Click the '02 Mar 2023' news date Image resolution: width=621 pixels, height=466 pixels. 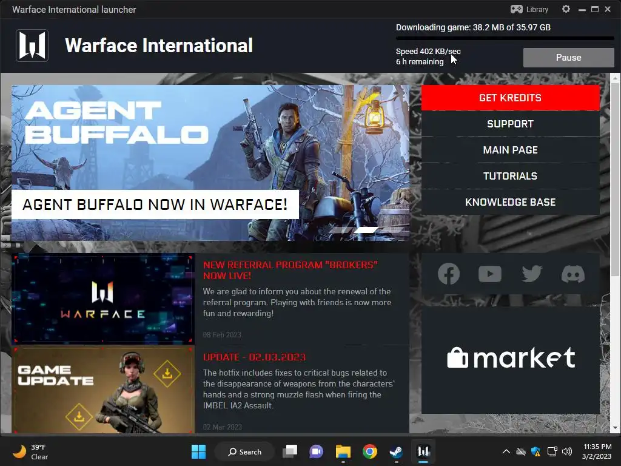pyautogui.click(x=222, y=427)
